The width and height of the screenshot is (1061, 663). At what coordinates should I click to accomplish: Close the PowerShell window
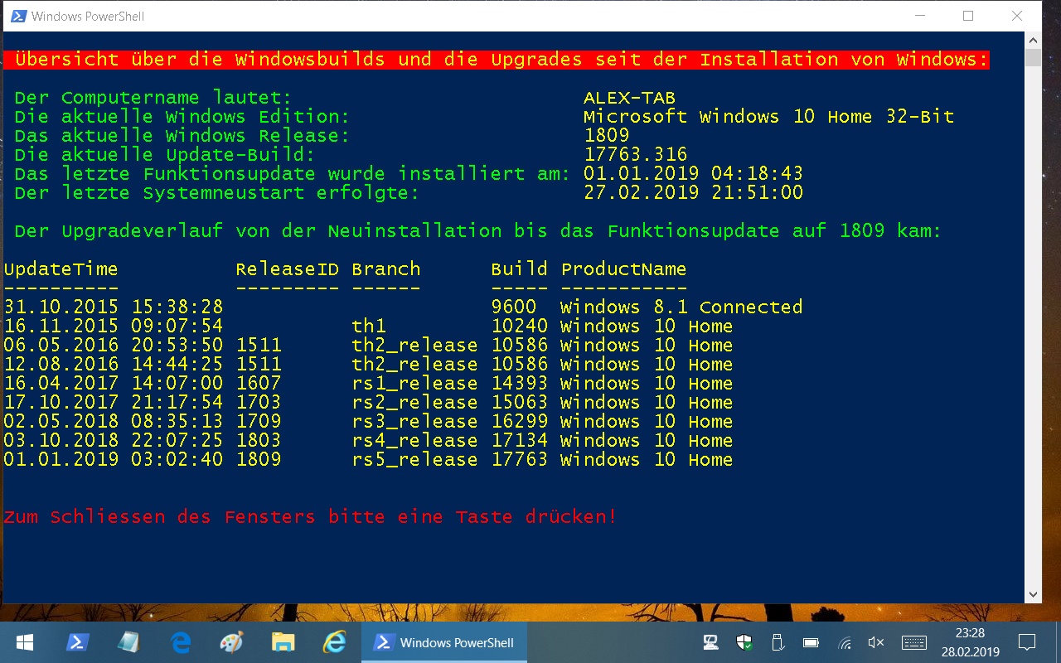[x=1017, y=16]
